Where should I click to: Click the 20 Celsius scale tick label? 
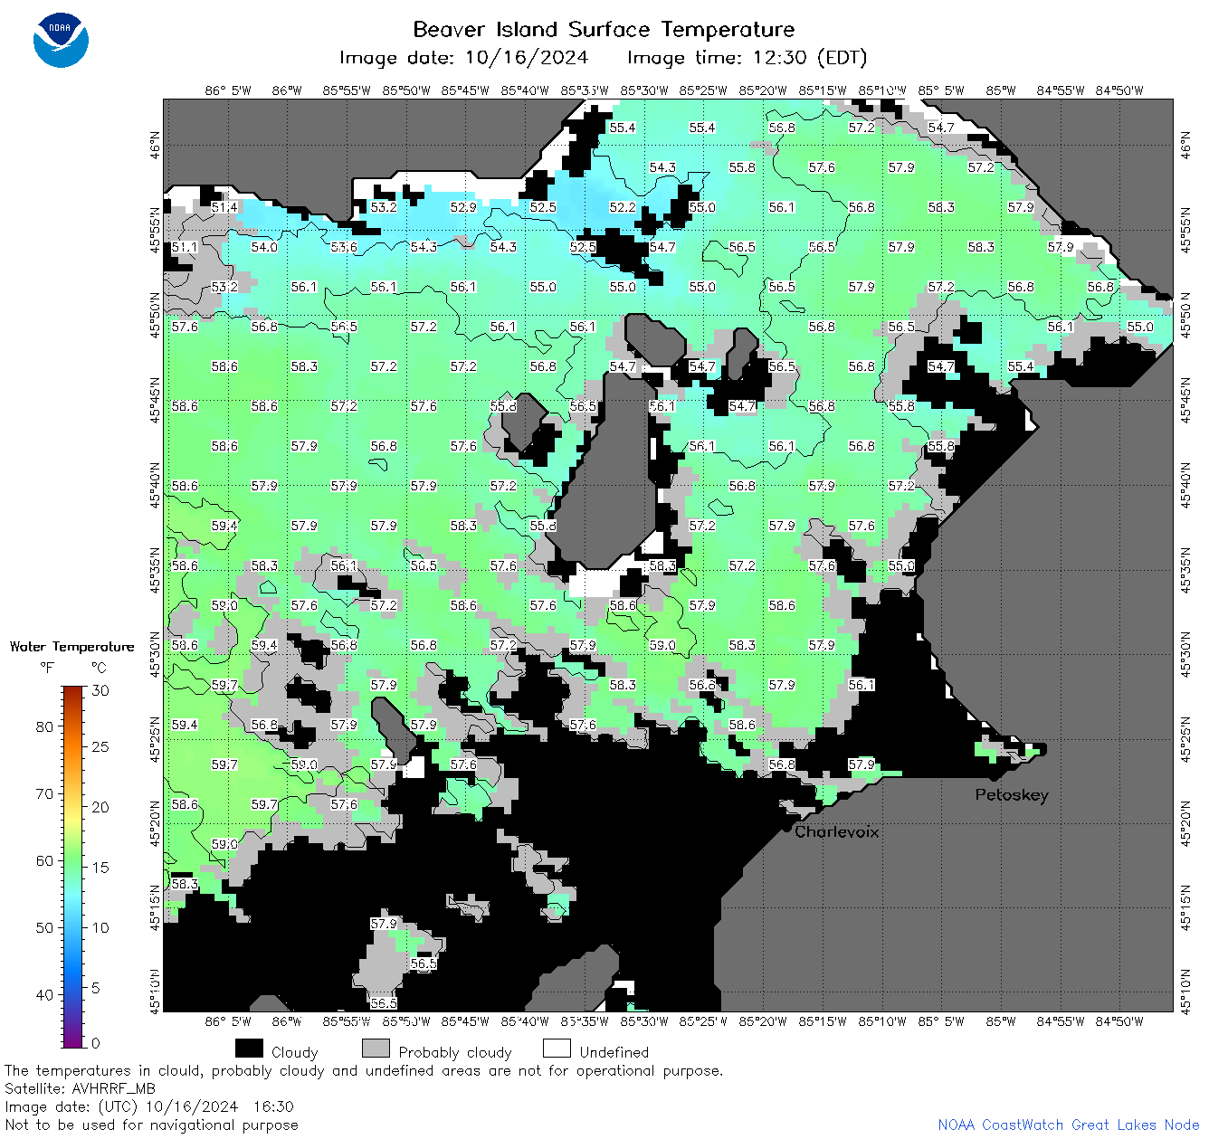pos(100,807)
